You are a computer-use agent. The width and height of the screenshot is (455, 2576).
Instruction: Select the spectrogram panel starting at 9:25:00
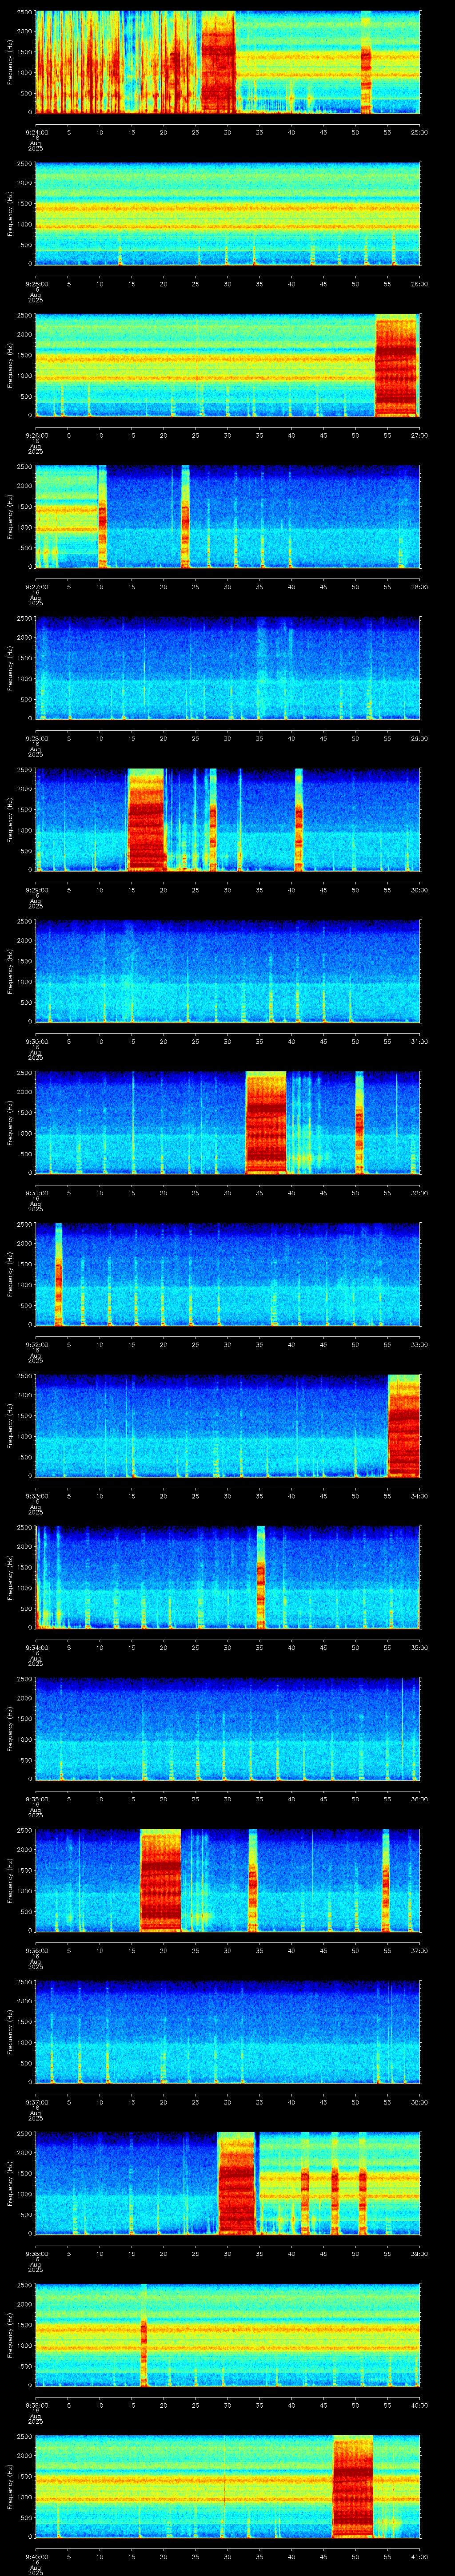pyautogui.click(x=227, y=214)
